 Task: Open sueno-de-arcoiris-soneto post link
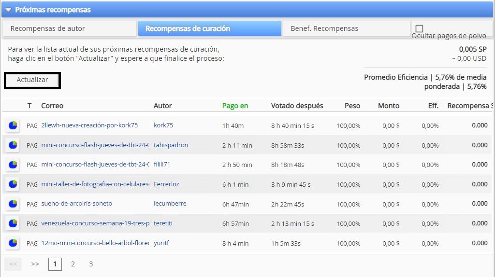(77, 204)
